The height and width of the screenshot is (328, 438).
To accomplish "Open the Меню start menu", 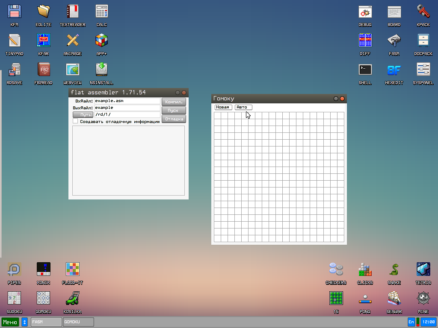I will (x=9, y=322).
